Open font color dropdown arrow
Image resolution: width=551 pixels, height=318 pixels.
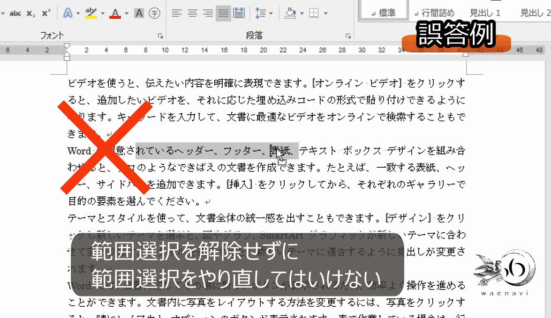(x=127, y=13)
